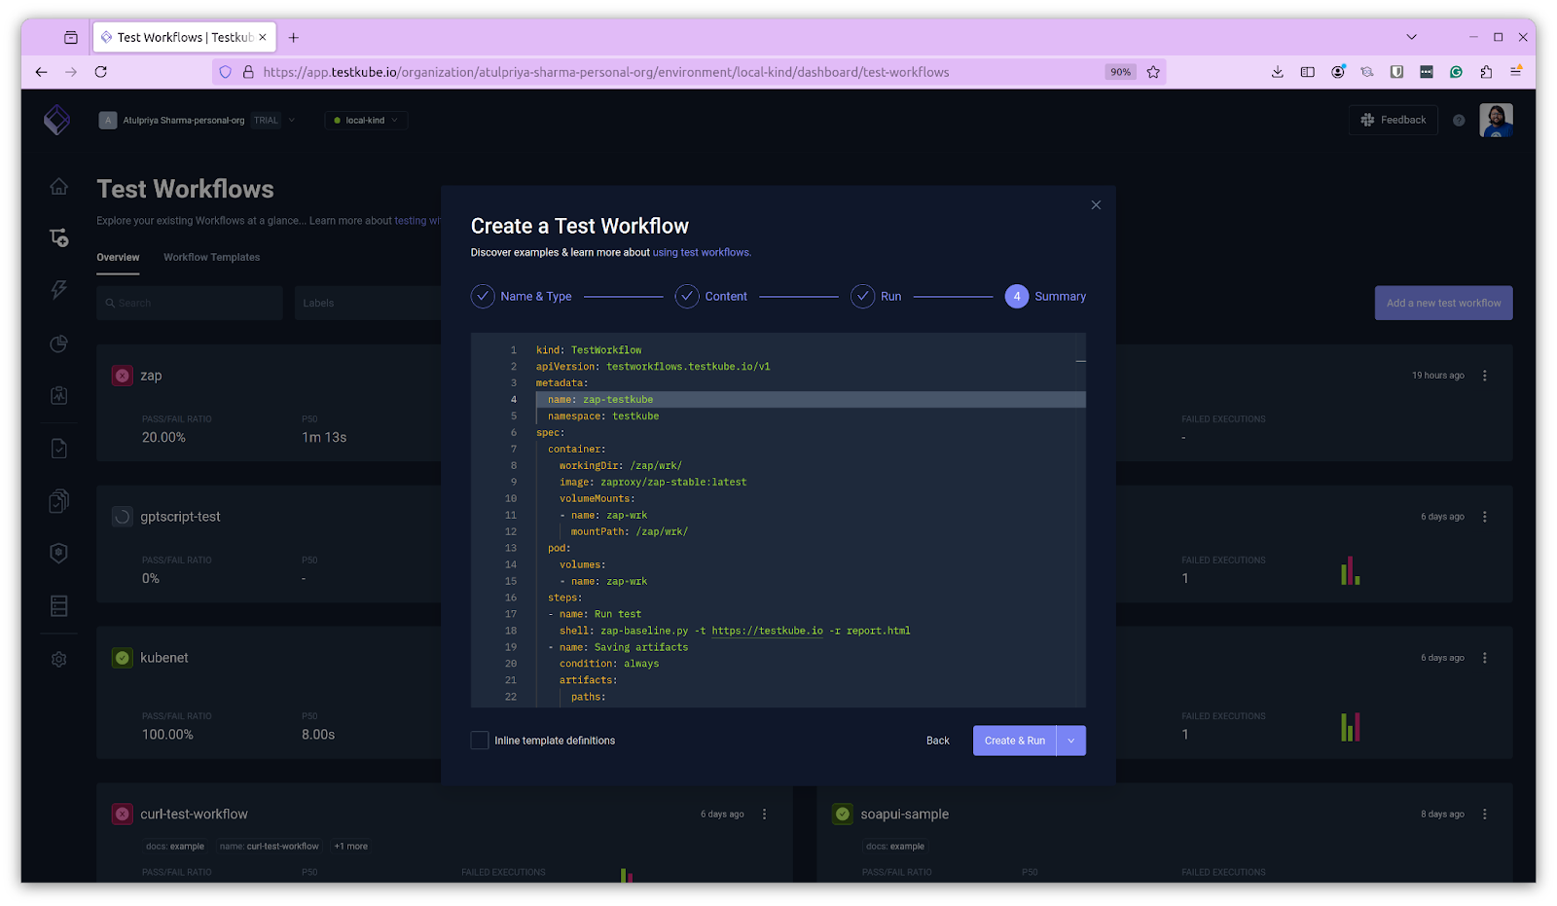The height and width of the screenshot is (906, 1557).
Task: Open the shield icon in sidebar
Action: [58, 553]
